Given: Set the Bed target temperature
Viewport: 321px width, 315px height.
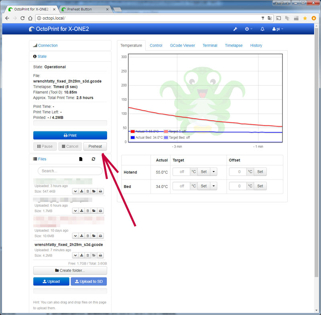Looking at the screenshot, I should [204, 186].
